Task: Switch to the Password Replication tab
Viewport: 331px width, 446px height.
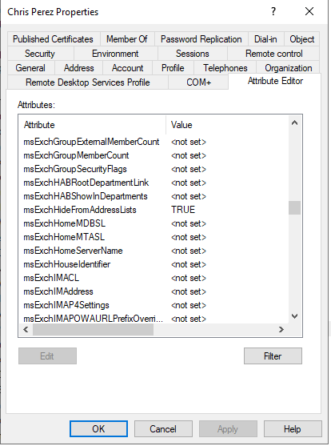Action: [x=201, y=39]
